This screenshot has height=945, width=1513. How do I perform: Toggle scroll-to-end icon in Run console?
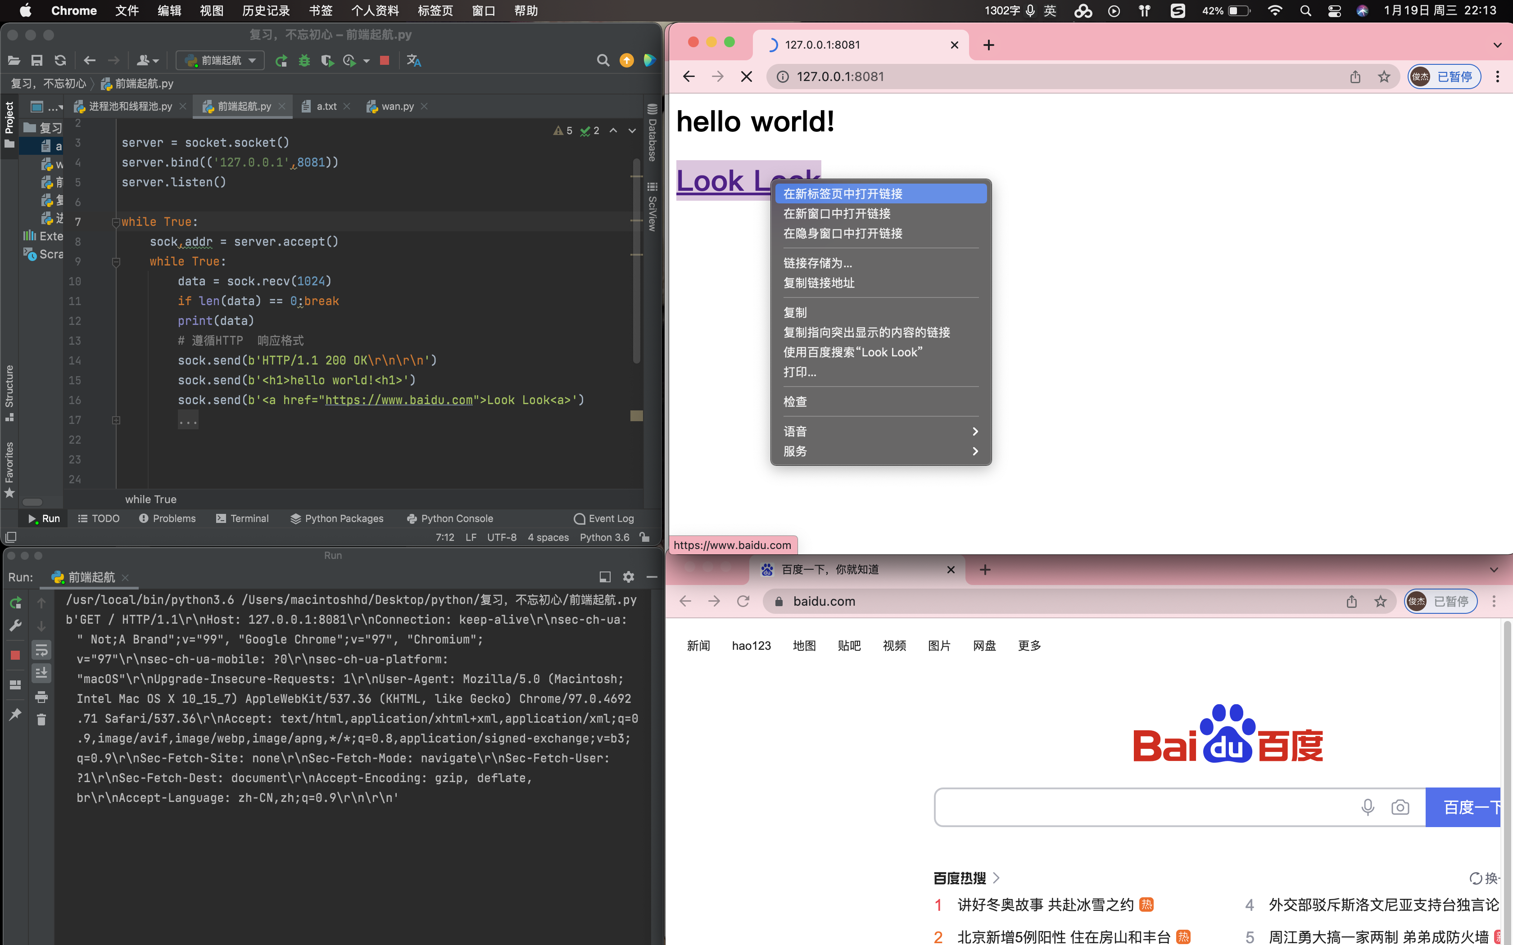tap(41, 673)
